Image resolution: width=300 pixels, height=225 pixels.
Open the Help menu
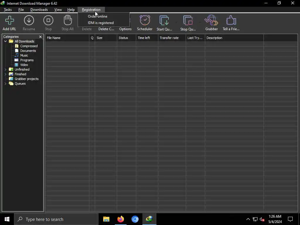coord(71,10)
